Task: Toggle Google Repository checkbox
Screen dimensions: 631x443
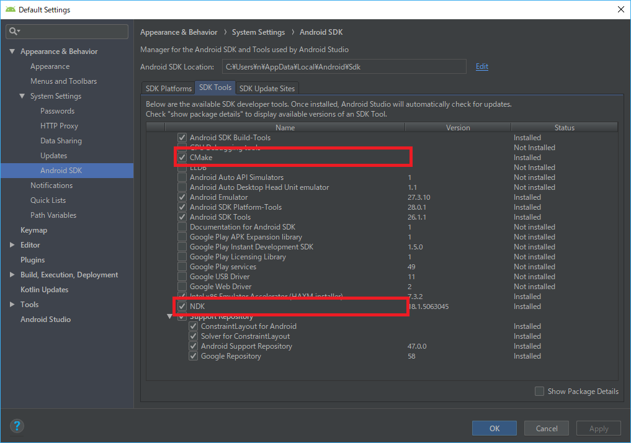Action: (x=194, y=356)
